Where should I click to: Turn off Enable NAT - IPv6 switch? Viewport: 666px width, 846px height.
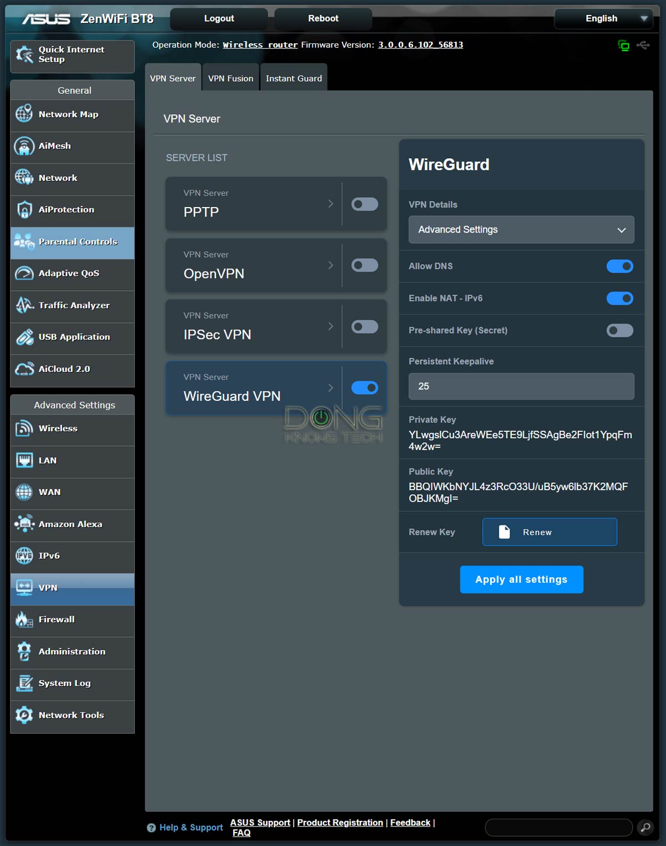pyautogui.click(x=620, y=299)
